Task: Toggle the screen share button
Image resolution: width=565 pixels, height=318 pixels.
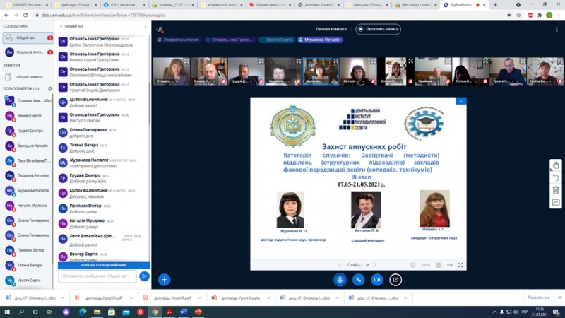Action: pyautogui.click(x=395, y=280)
